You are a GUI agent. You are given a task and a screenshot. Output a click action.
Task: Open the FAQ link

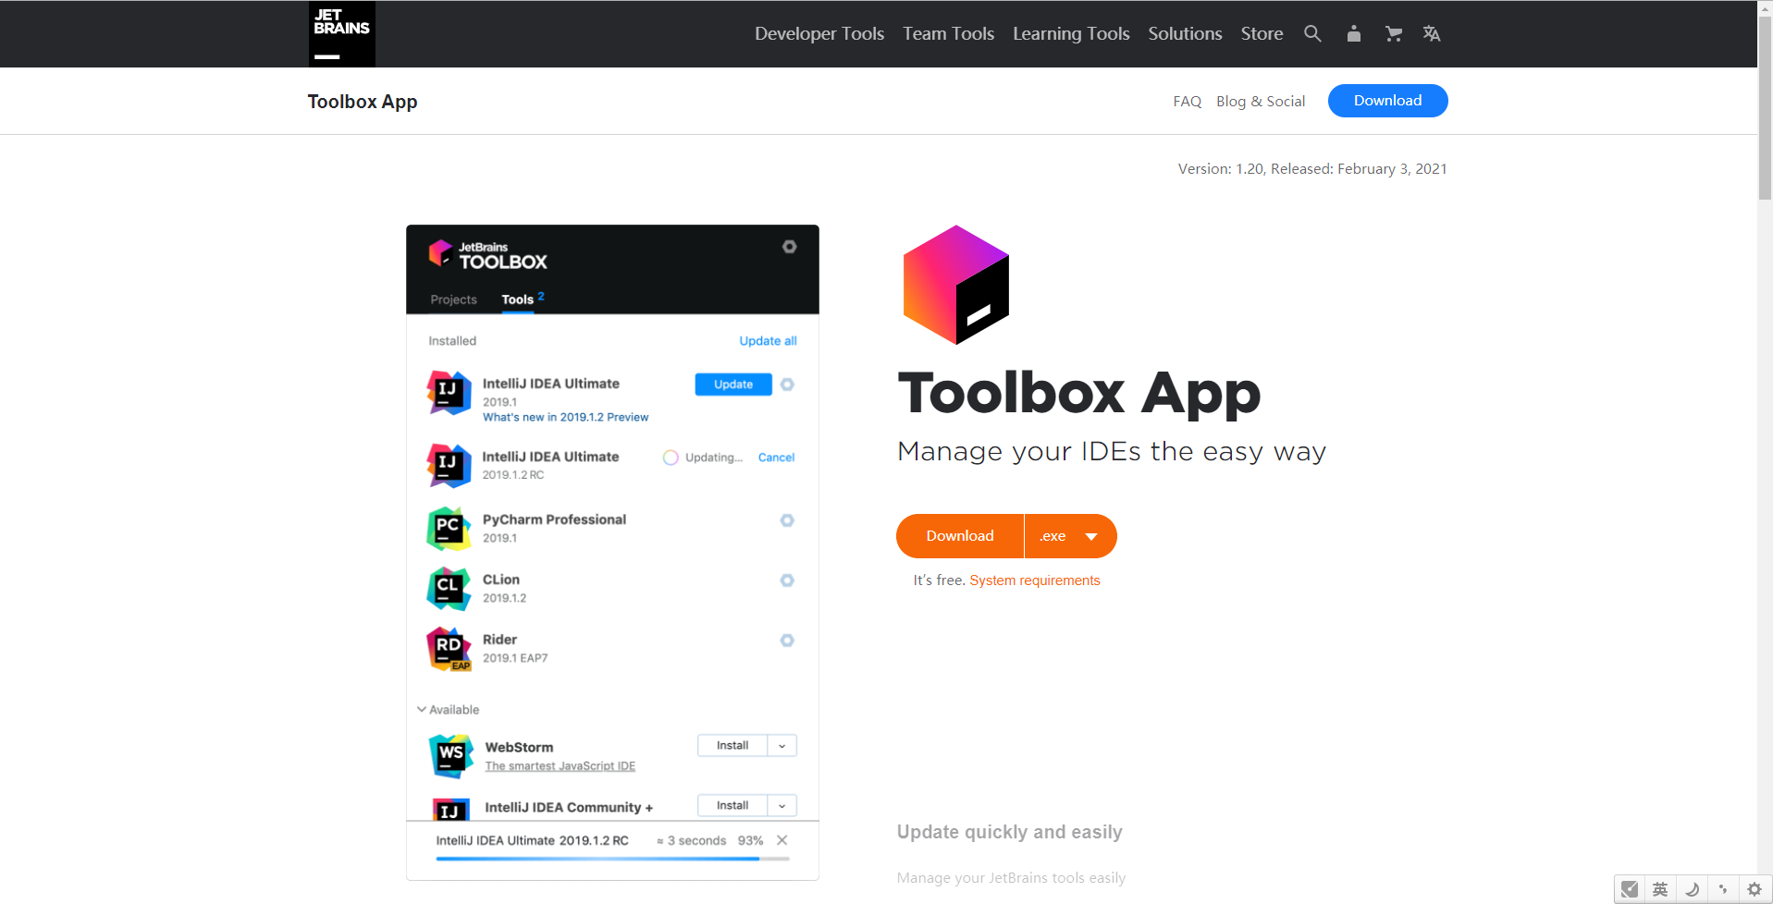point(1187,102)
